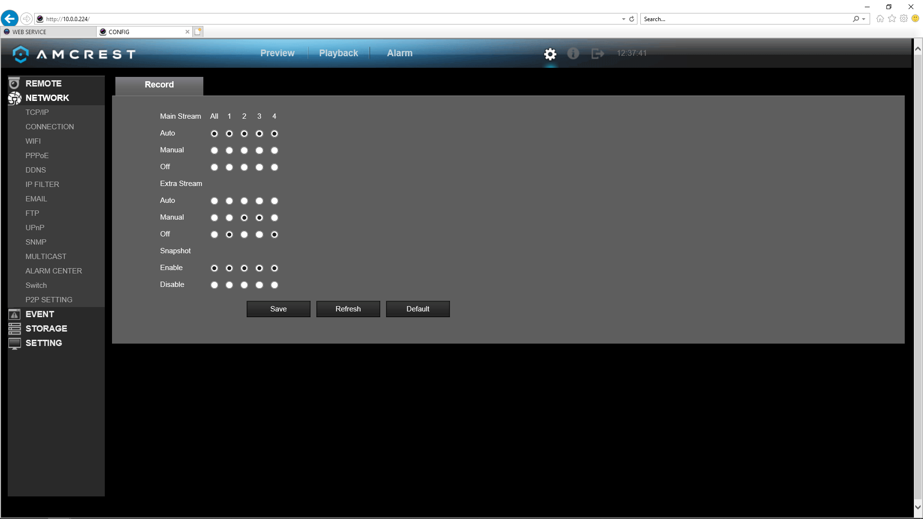This screenshot has width=923, height=519.
Task: Select Extra Stream Auto for channel 2
Action: 244,201
